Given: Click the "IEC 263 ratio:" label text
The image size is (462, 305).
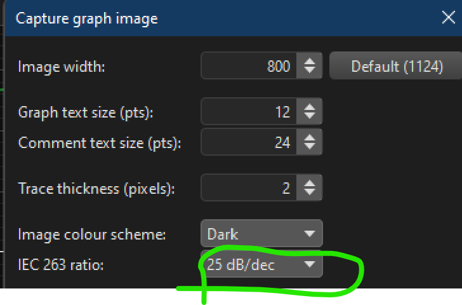Looking at the screenshot, I should tap(60, 265).
